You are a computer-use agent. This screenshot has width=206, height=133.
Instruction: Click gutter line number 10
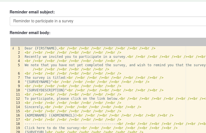point(18,90)
